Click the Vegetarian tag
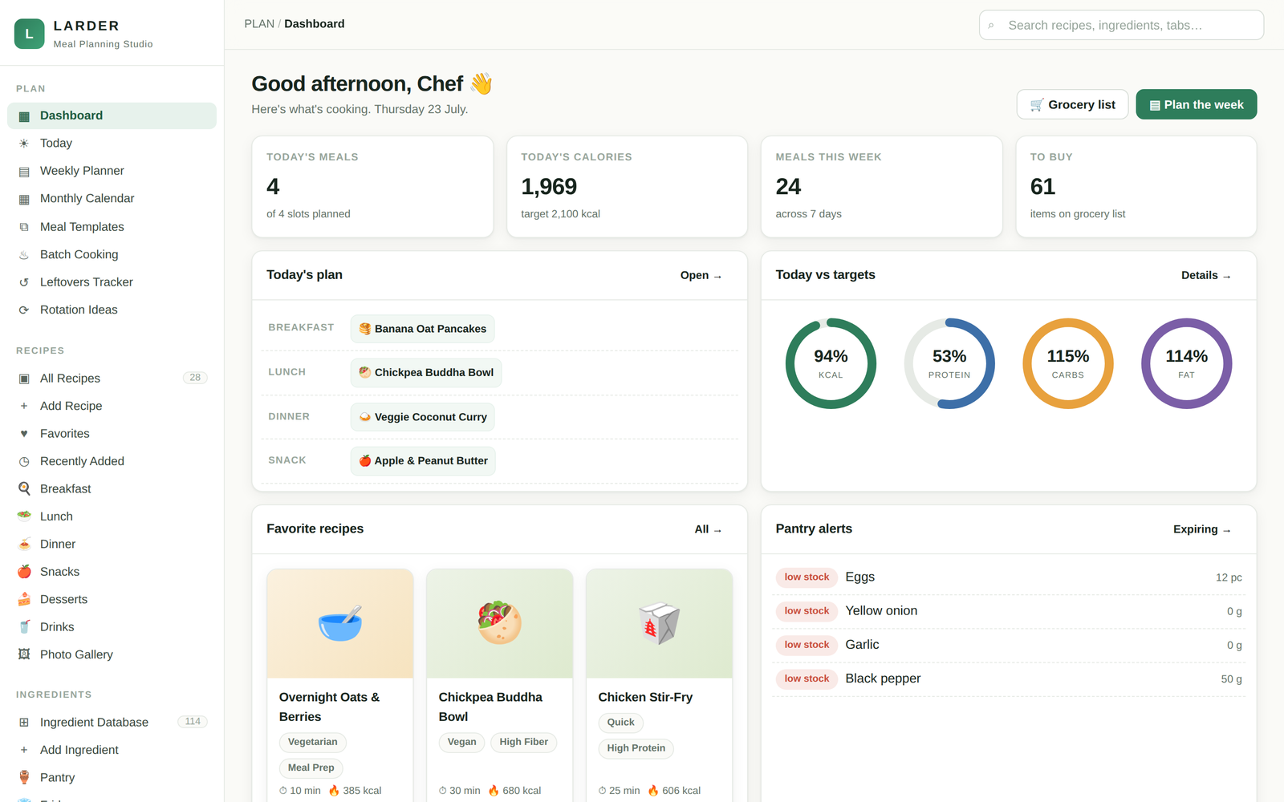 click(x=312, y=743)
